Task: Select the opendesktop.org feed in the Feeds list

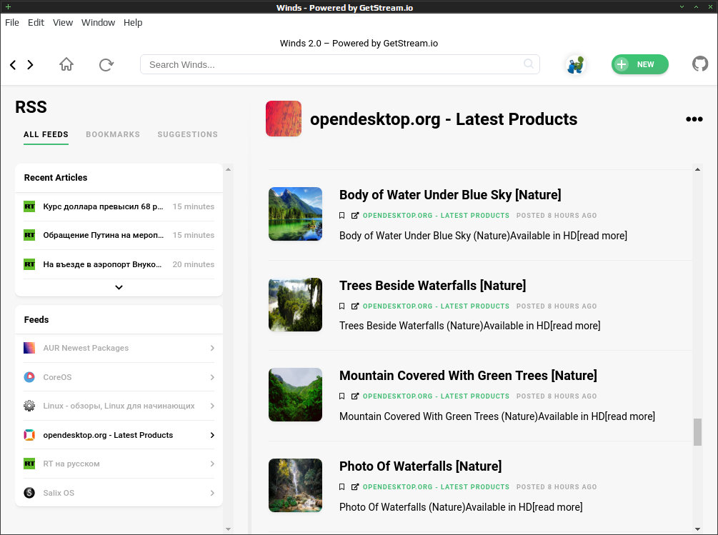Action: [x=119, y=435]
